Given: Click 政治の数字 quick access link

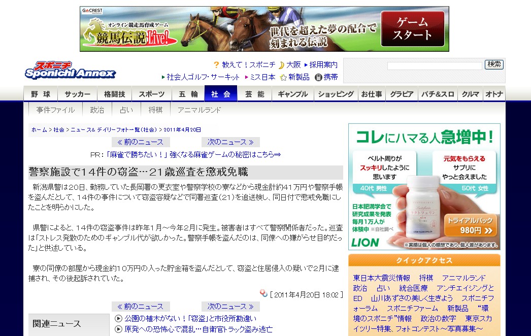Looking at the screenshot, I should [438, 319].
